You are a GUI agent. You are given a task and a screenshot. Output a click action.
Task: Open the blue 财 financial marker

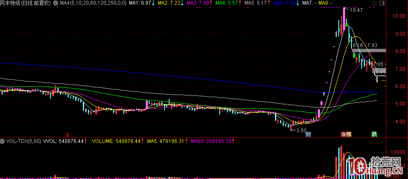(309, 134)
